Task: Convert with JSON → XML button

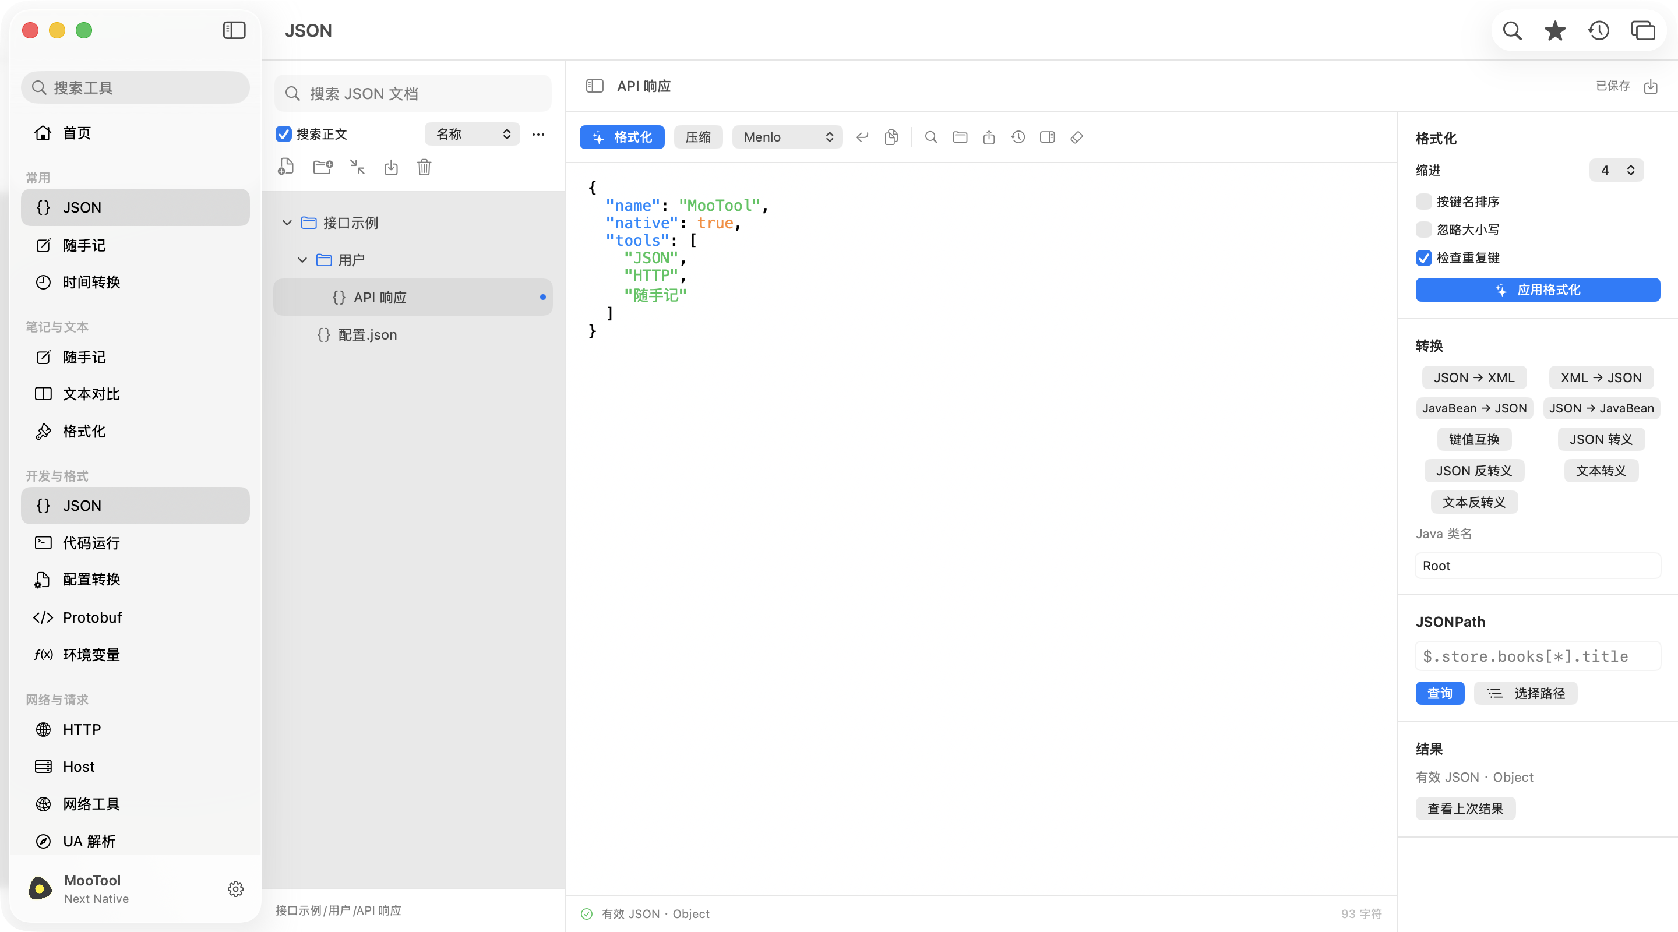Action: point(1473,377)
